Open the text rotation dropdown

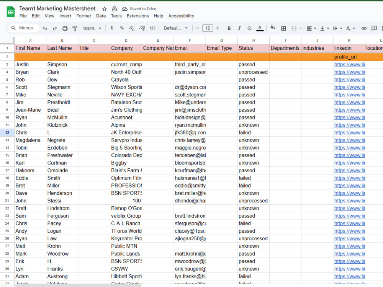(350, 28)
